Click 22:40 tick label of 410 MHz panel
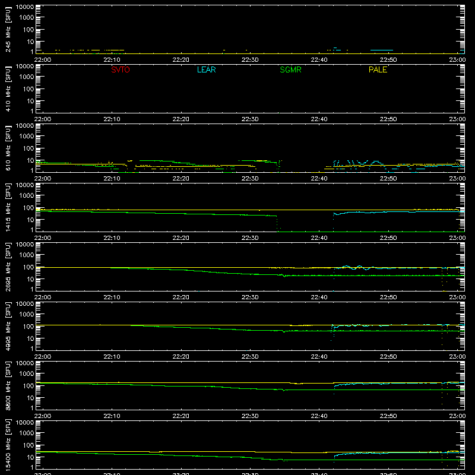This screenshot has width=475, height=475. pyautogui.click(x=319, y=119)
